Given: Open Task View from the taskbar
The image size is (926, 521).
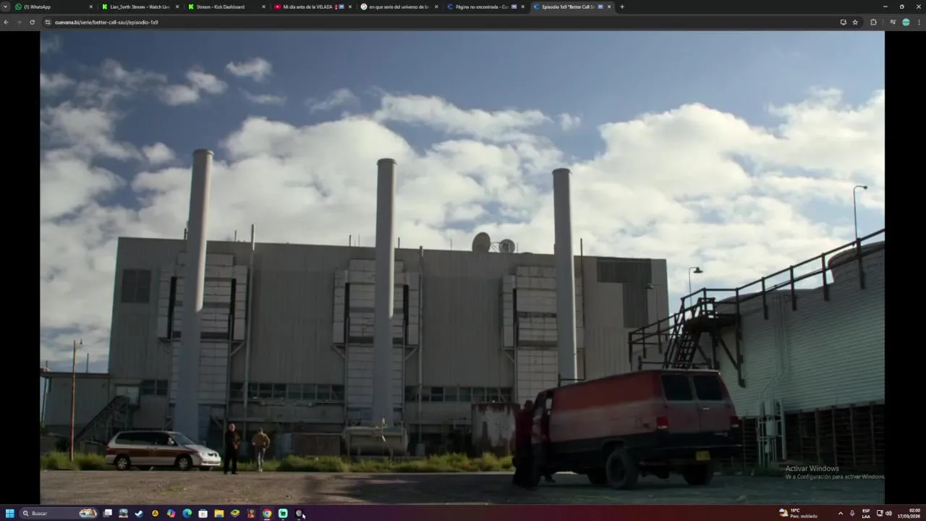Looking at the screenshot, I should [x=108, y=513].
